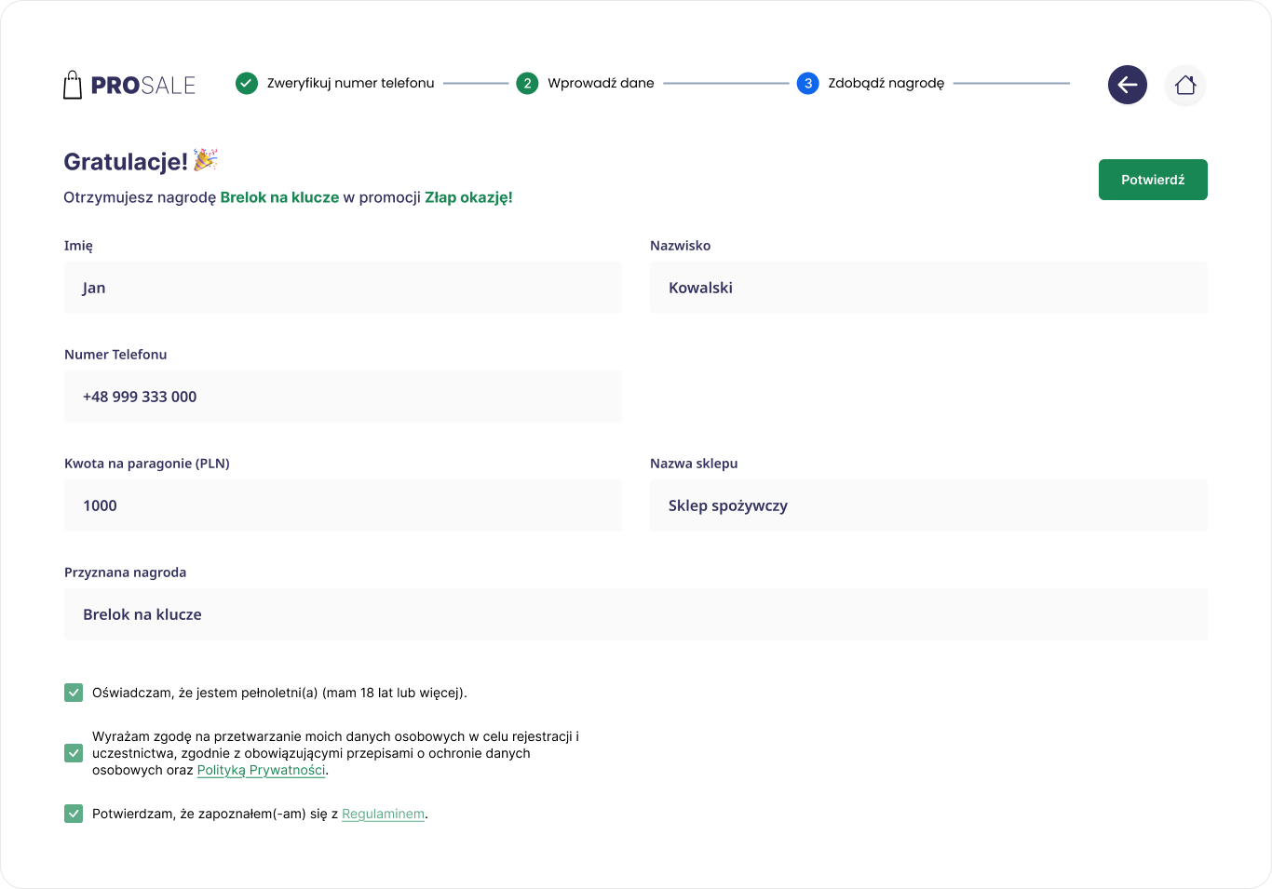
Task: Click the Imię input field
Action: [x=343, y=288]
